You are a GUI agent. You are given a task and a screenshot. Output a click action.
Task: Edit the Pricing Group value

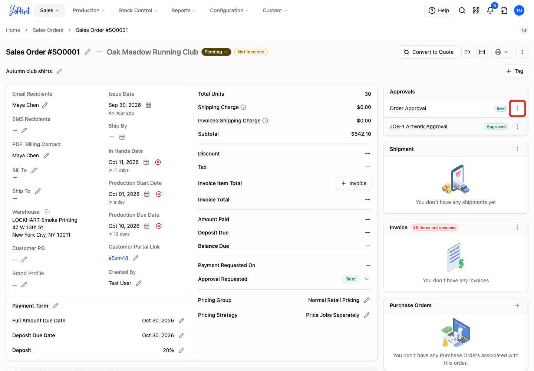(x=367, y=300)
